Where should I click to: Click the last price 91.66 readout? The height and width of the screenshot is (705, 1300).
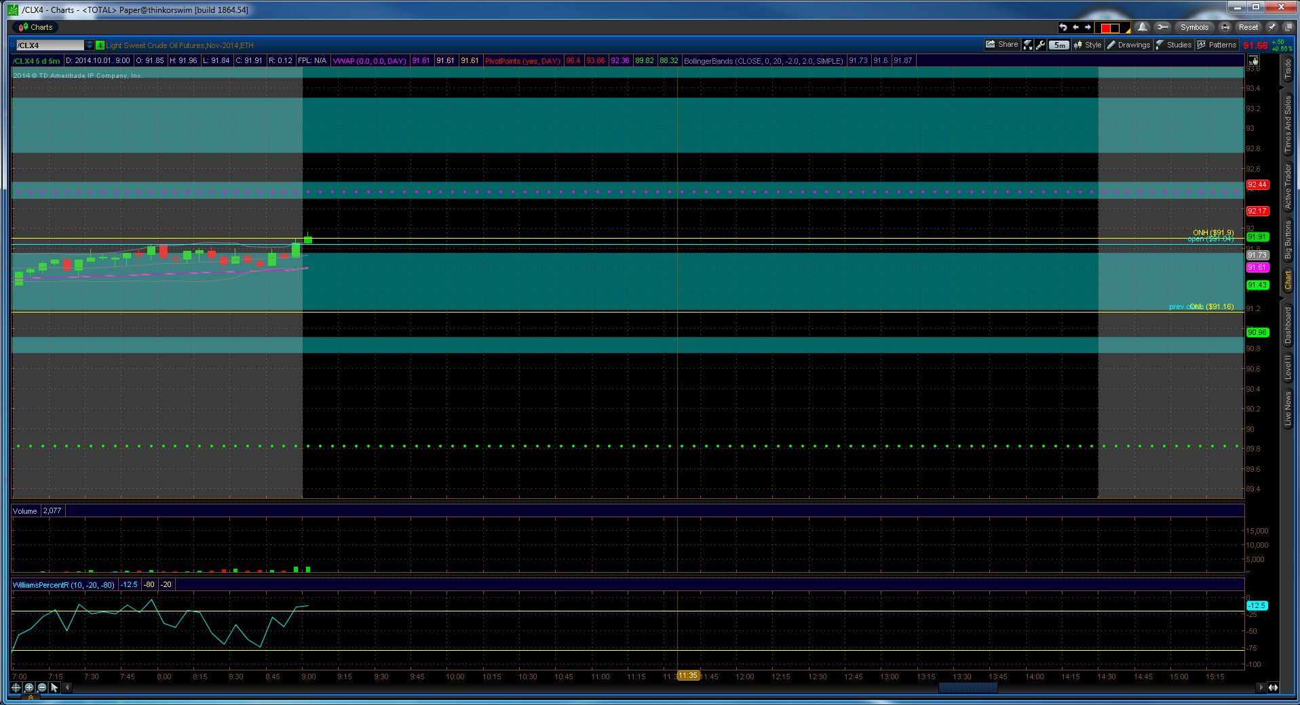(x=1255, y=45)
